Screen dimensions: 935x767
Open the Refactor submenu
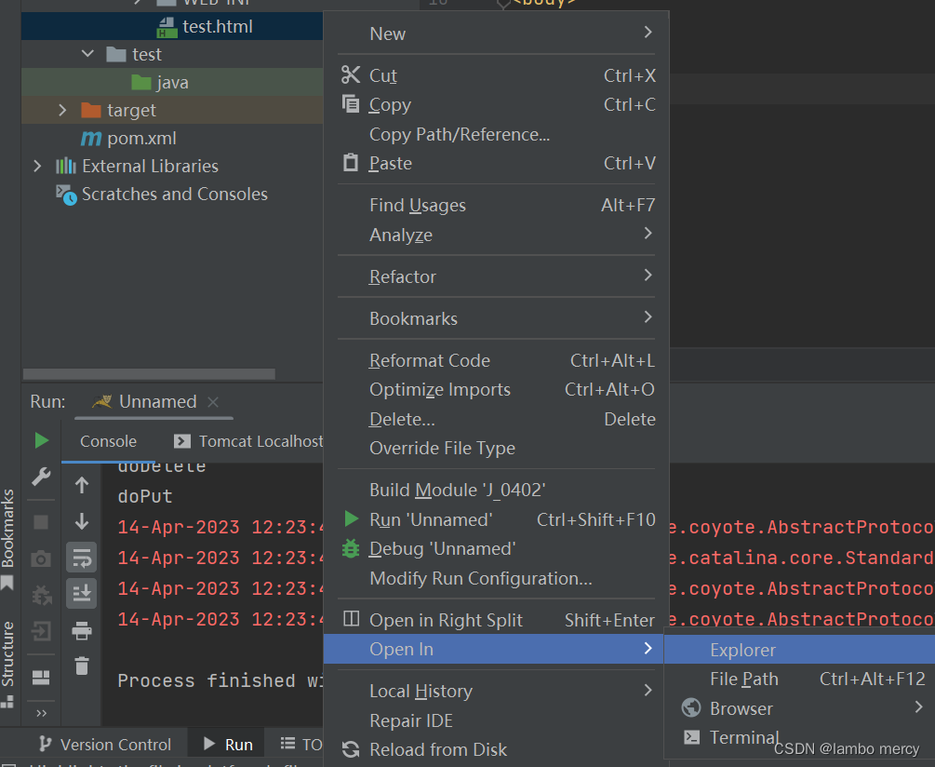pyautogui.click(x=496, y=276)
